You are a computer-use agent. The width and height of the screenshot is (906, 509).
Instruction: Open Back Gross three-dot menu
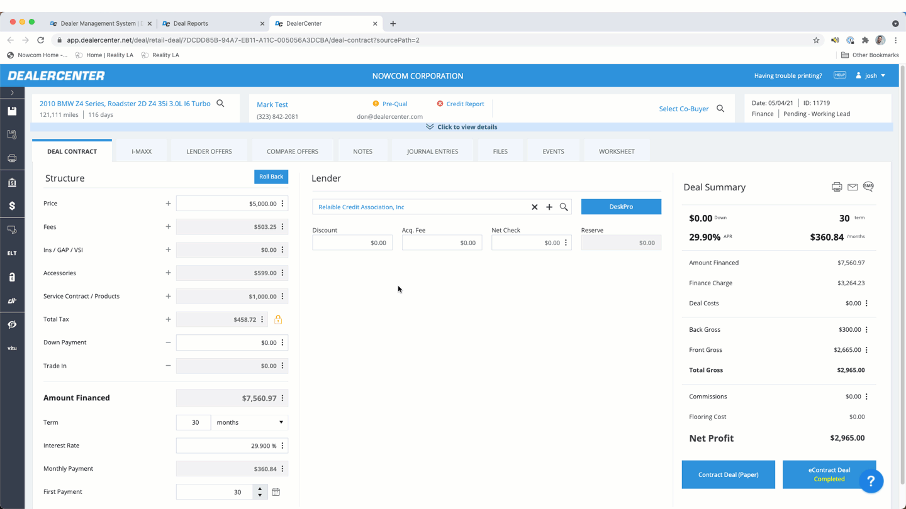coord(866,329)
